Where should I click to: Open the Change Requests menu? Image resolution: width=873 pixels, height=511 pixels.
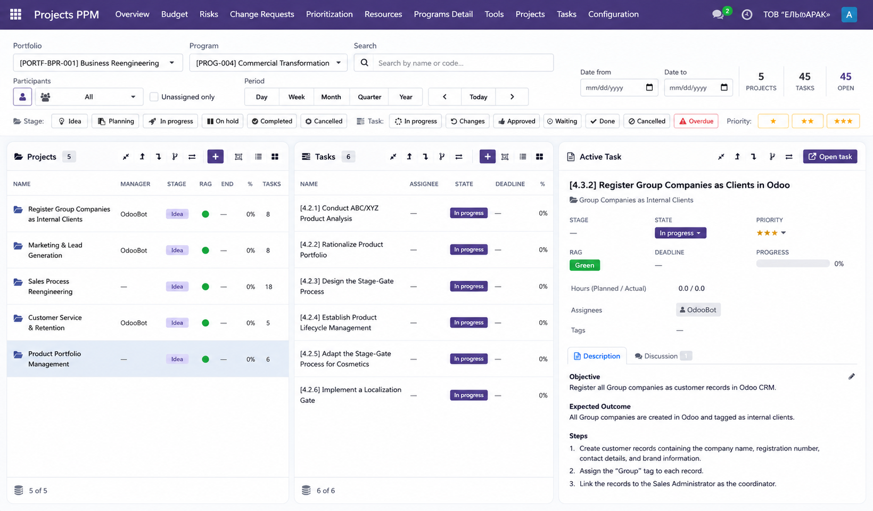(262, 14)
